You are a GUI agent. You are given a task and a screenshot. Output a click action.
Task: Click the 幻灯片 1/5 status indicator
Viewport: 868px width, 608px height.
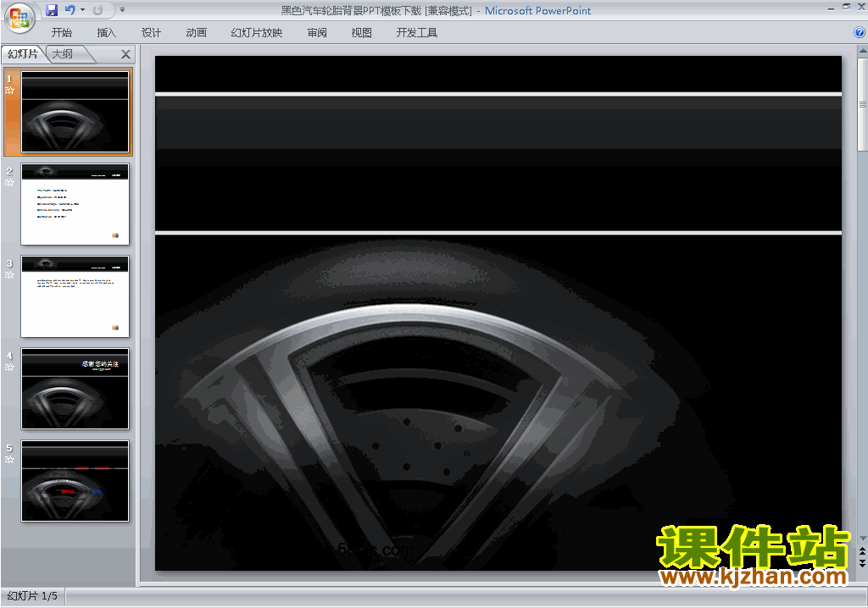click(x=32, y=596)
